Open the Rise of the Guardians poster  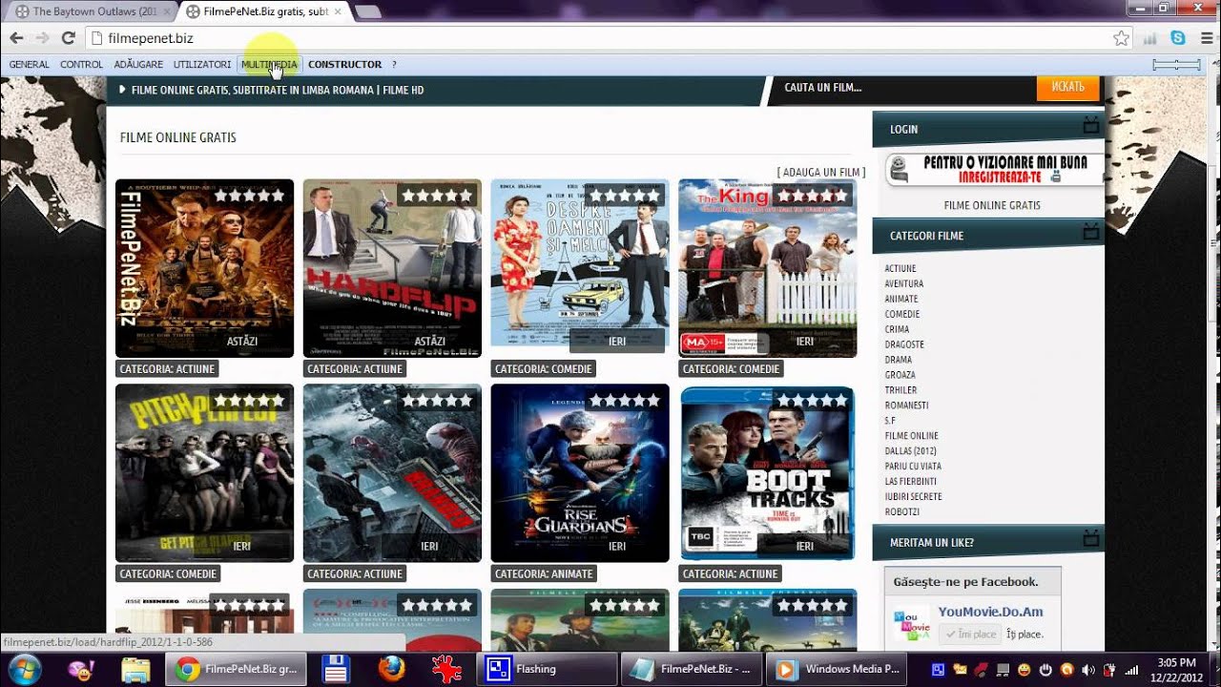tap(580, 473)
